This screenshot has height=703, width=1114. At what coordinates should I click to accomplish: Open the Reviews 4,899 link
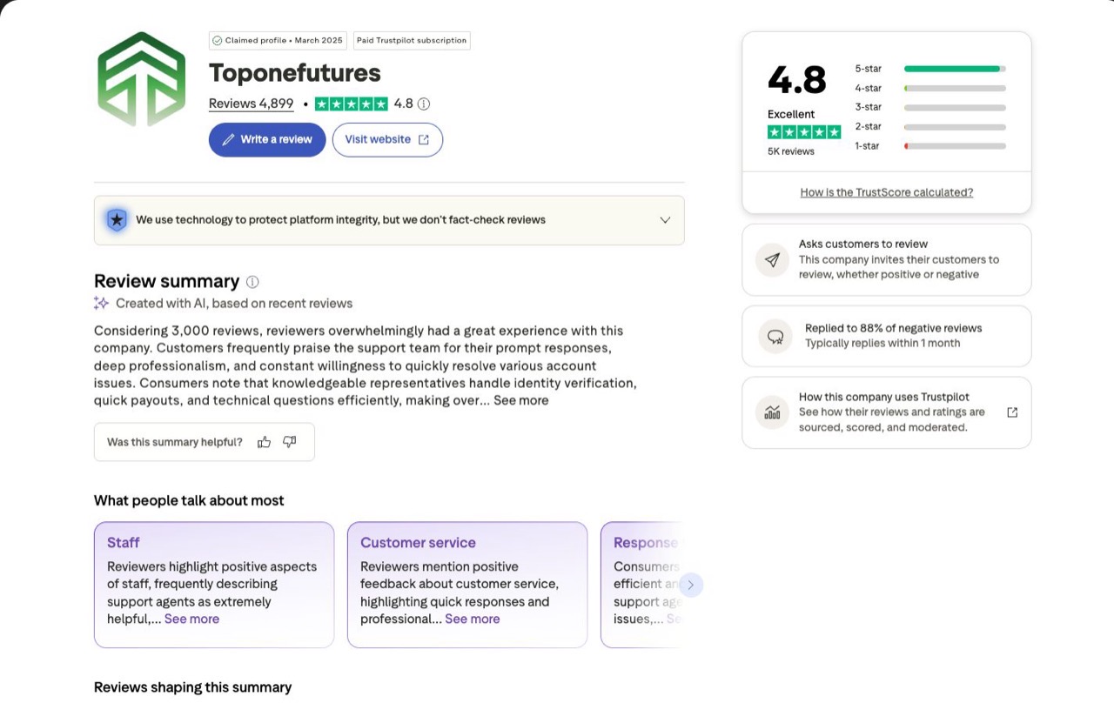252,104
